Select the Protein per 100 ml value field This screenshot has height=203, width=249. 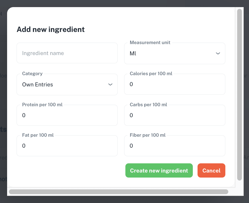(x=67, y=115)
